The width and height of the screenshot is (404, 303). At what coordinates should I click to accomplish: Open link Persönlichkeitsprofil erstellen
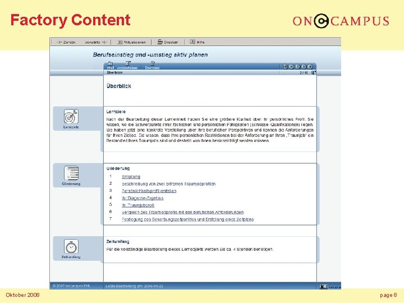click(149, 191)
